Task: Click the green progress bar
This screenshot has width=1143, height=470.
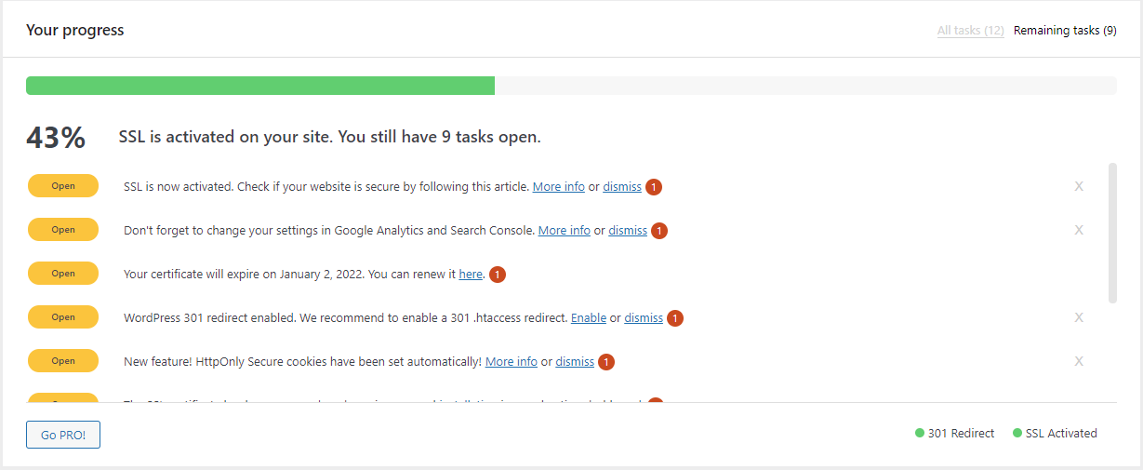Action: click(260, 86)
